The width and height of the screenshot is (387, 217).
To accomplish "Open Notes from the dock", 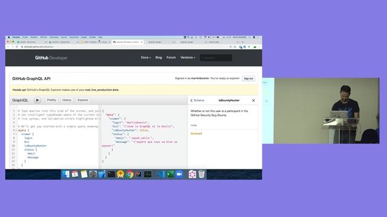I will click(84, 174).
